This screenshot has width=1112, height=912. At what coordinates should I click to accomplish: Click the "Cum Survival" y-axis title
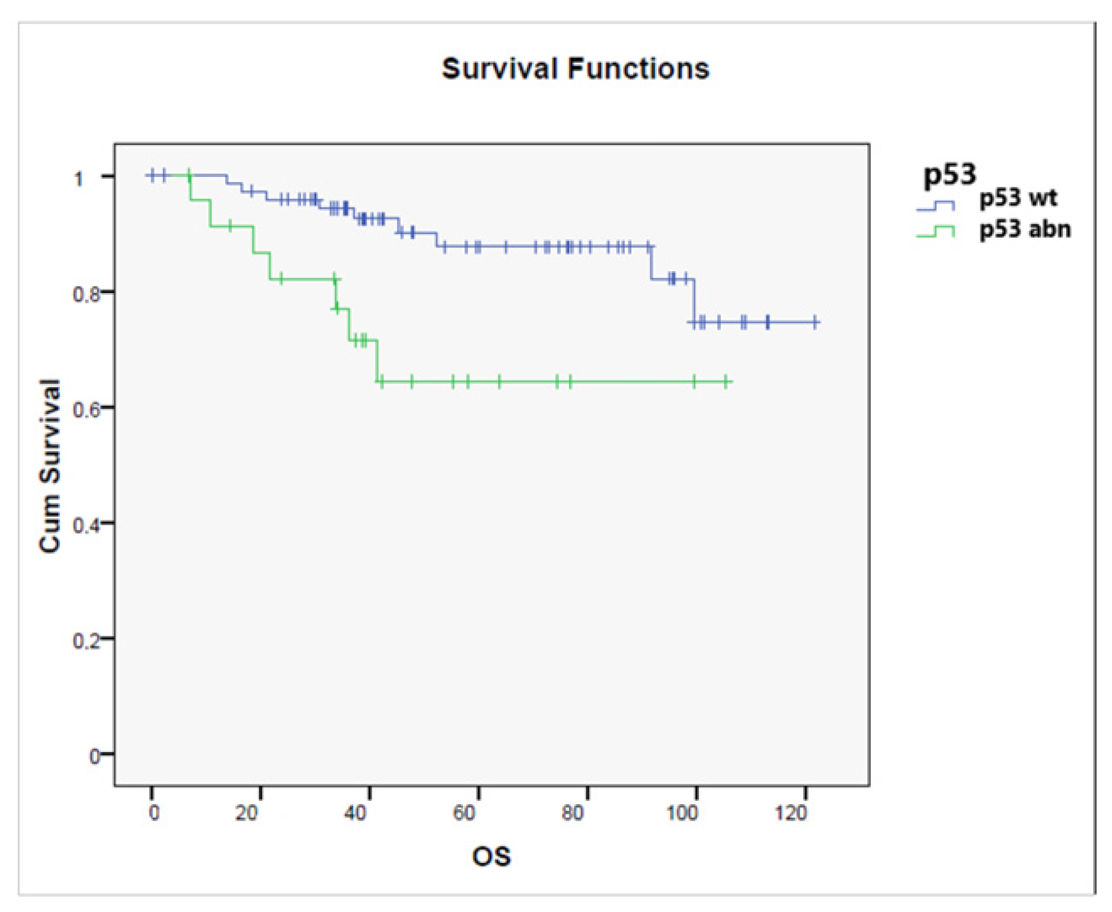[49, 465]
